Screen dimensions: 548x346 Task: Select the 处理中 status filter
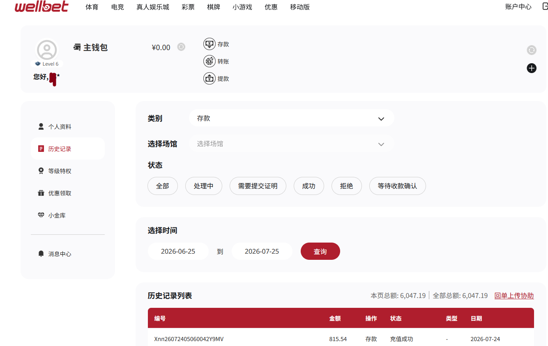(x=204, y=186)
